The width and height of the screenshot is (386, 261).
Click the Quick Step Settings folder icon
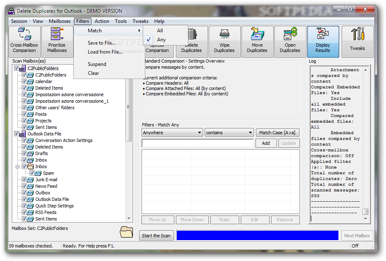tap(30, 206)
